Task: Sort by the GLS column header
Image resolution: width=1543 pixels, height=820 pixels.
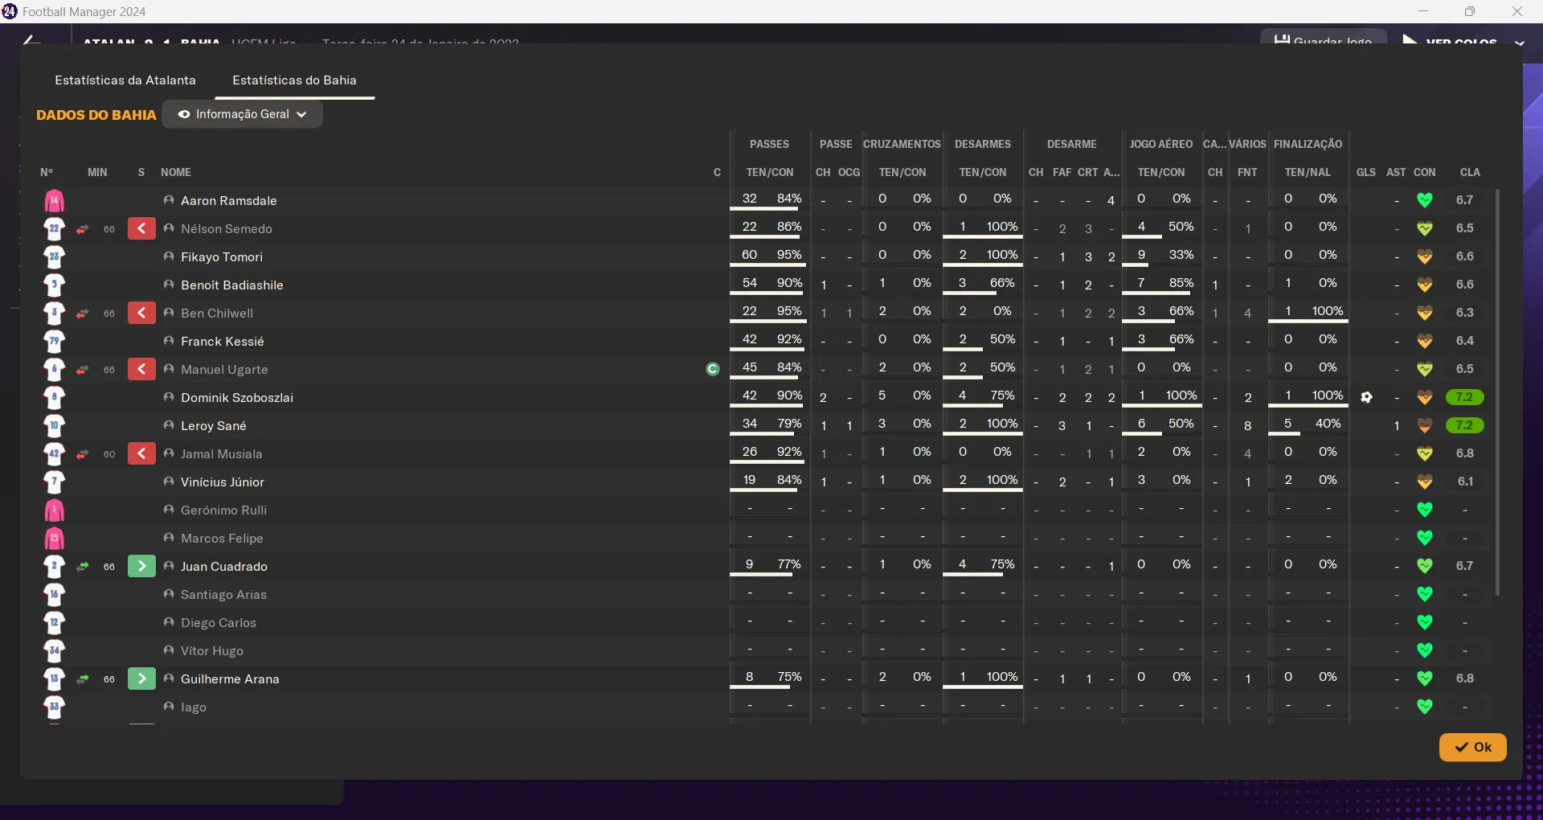Action: pyautogui.click(x=1366, y=172)
